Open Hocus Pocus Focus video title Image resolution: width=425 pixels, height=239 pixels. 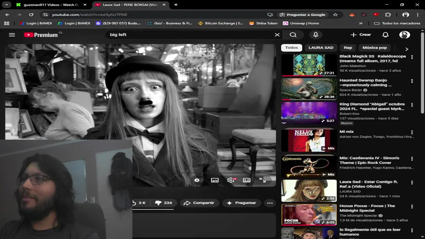367,208
